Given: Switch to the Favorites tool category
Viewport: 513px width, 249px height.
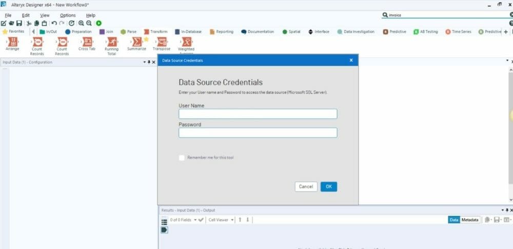Looking at the screenshot, I should [13, 31].
